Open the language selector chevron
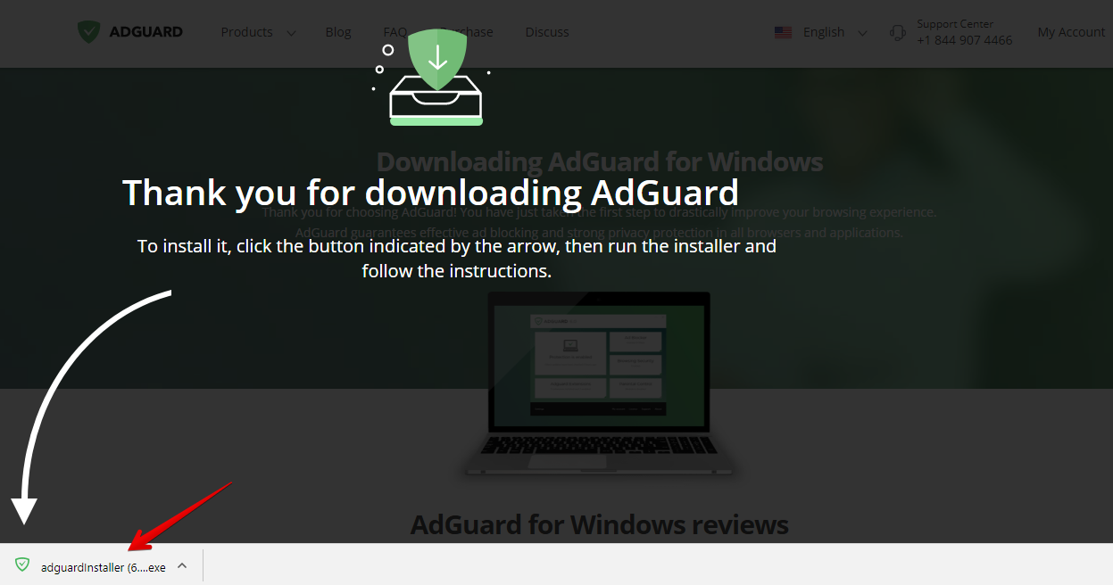 [862, 33]
